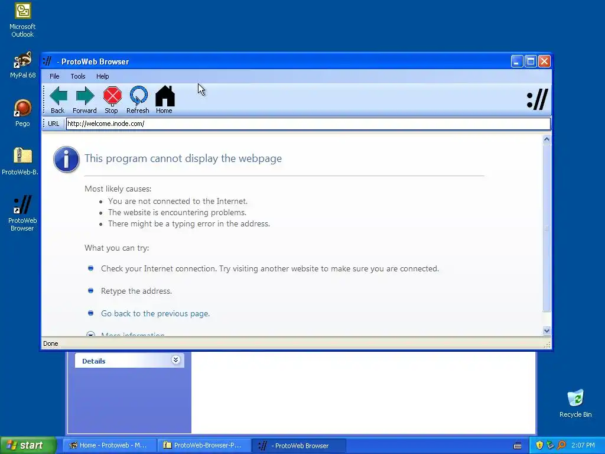Open the File menu
The width and height of the screenshot is (605, 454).
[54, 76]
